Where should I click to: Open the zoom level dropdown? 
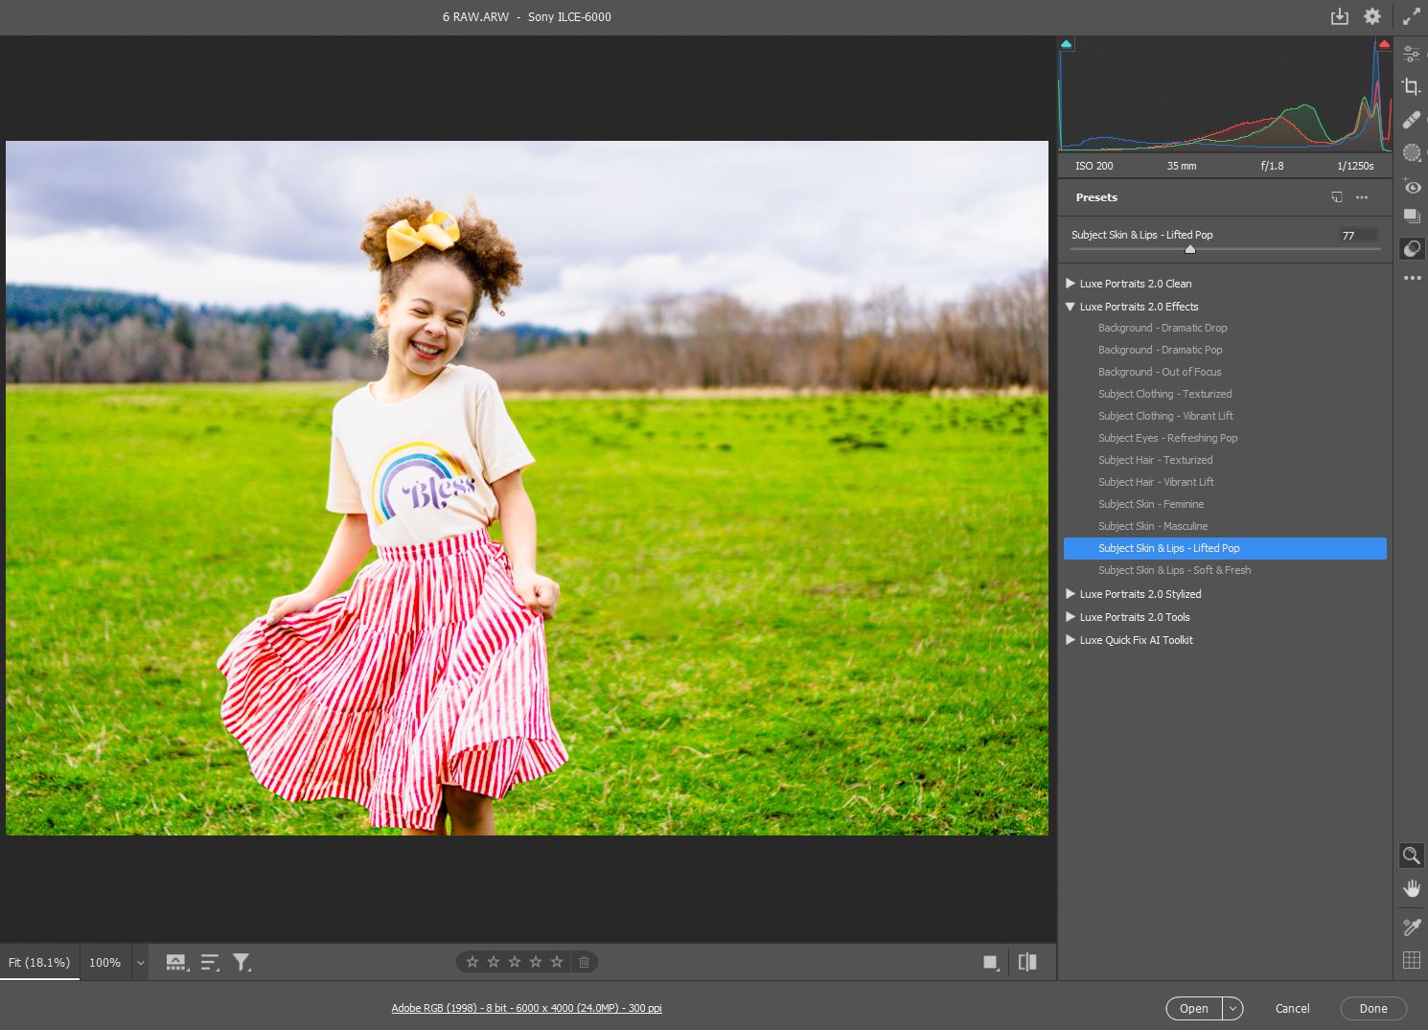140,962
